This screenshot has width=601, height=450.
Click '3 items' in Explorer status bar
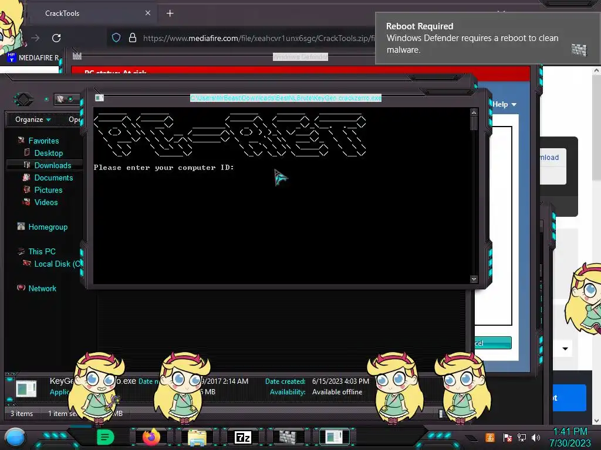pyautogui.click(x=22, y=413)
